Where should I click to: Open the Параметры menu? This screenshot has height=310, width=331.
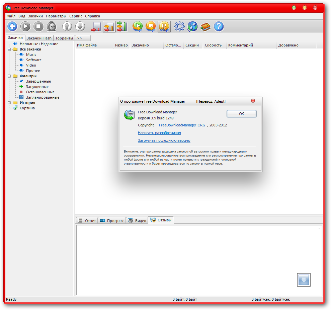click(56, 16)
